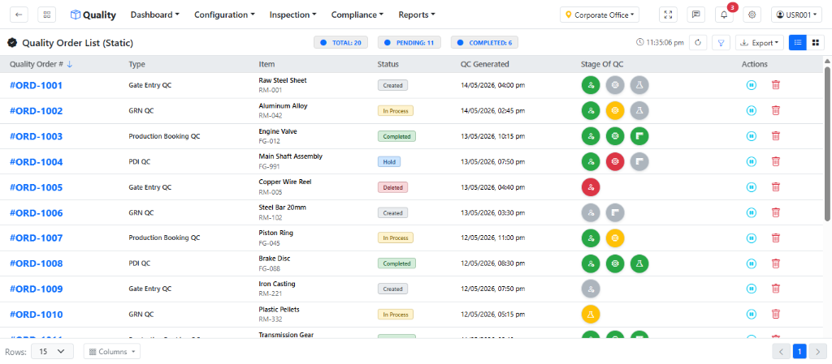Open the chat messages icon
Image resolution: width=832 pixels, height=364 pixels.
pos(695,15)
